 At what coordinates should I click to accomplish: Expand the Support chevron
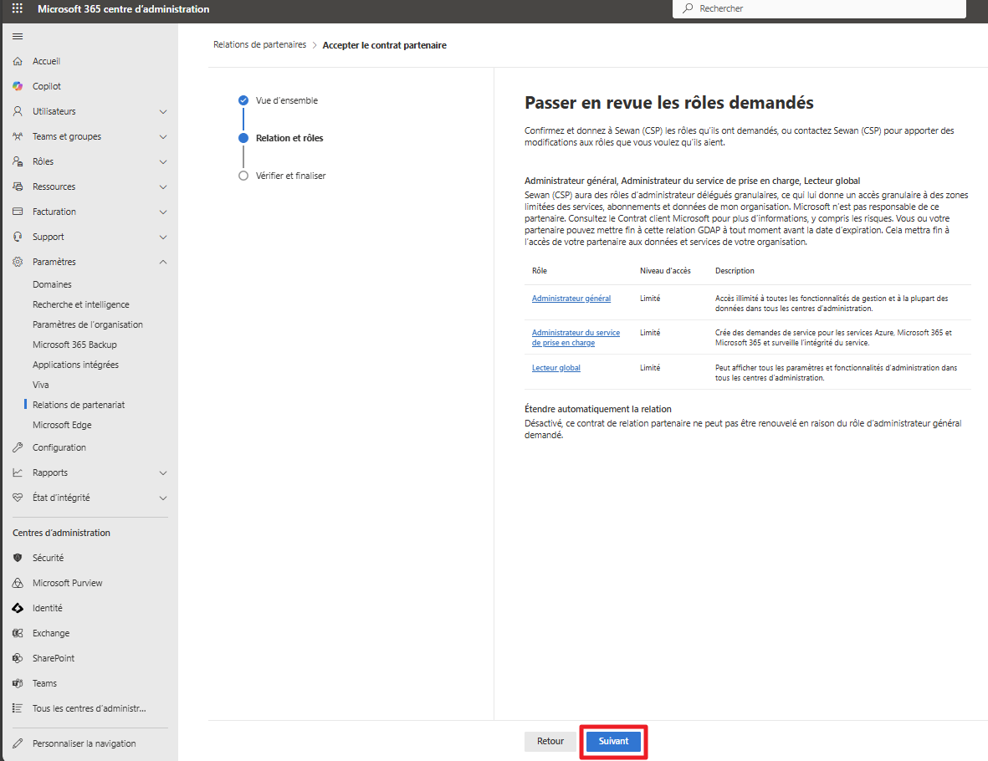[163, 237]
